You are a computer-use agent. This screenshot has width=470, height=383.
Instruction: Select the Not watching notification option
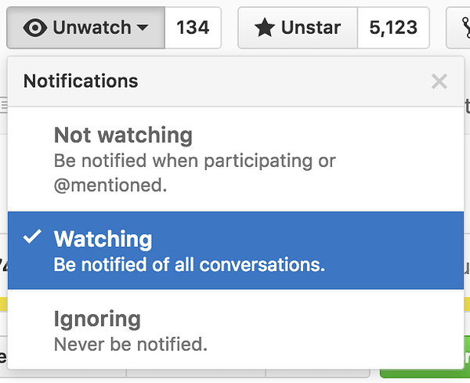pos(236,160)
